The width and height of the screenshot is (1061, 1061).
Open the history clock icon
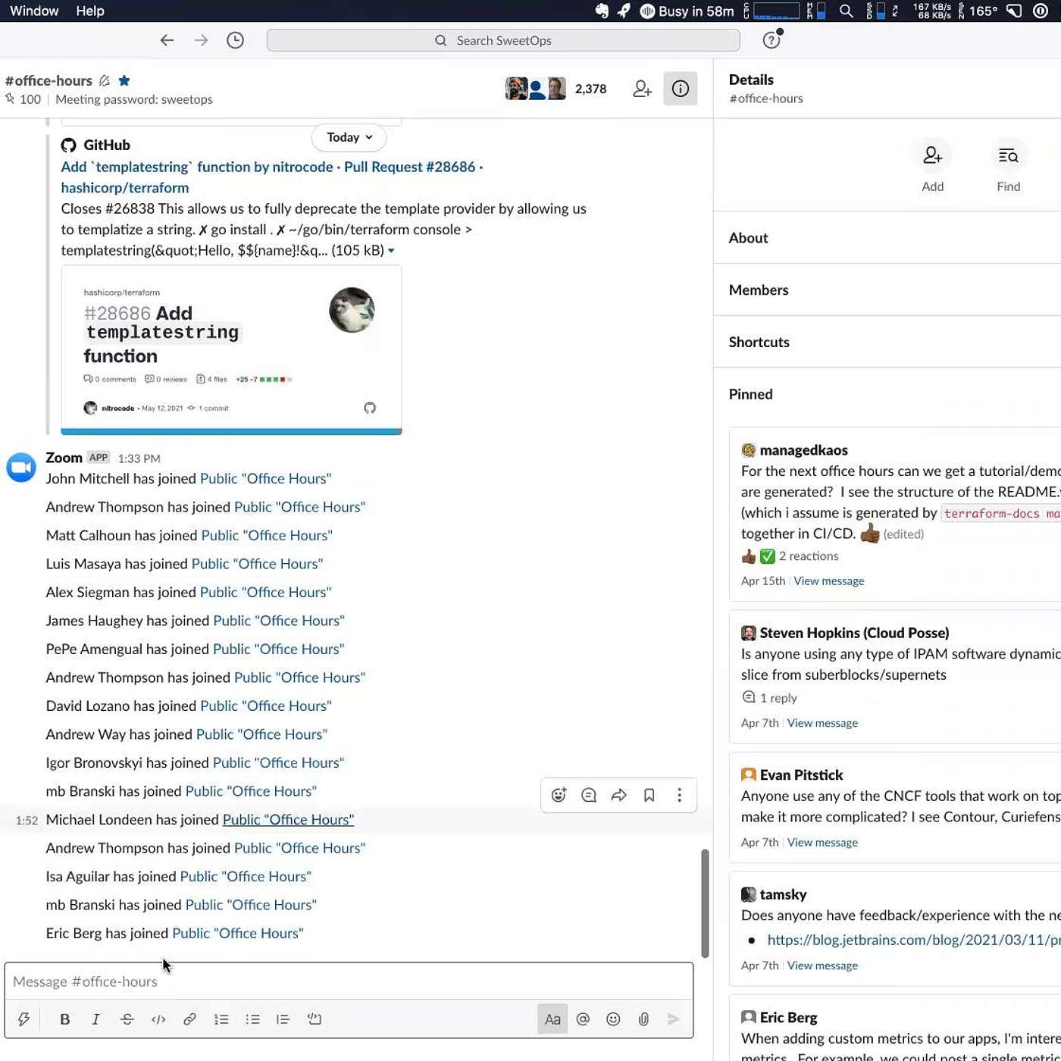pyautogui.click(x=235, y=40)
